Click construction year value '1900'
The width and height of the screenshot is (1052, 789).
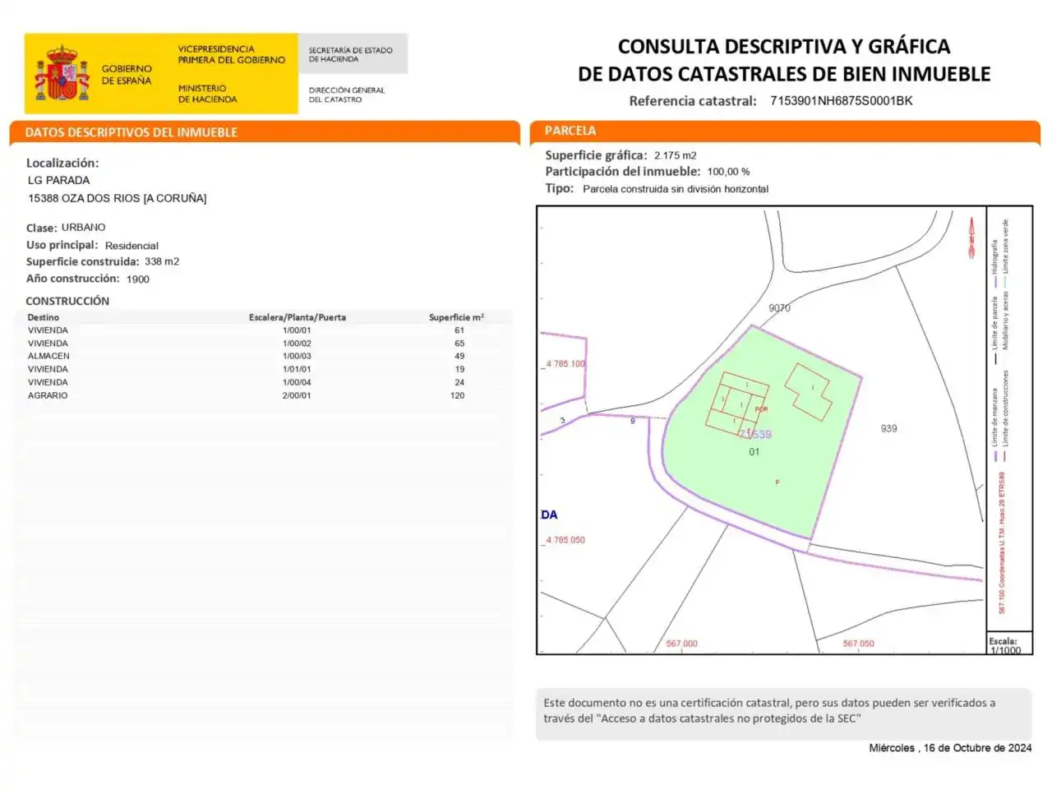coord(138,279)
